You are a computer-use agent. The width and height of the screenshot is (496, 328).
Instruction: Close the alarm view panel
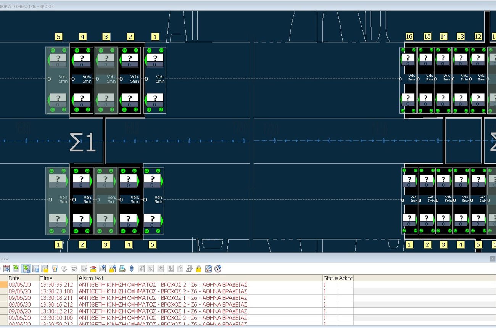[493, 259]
